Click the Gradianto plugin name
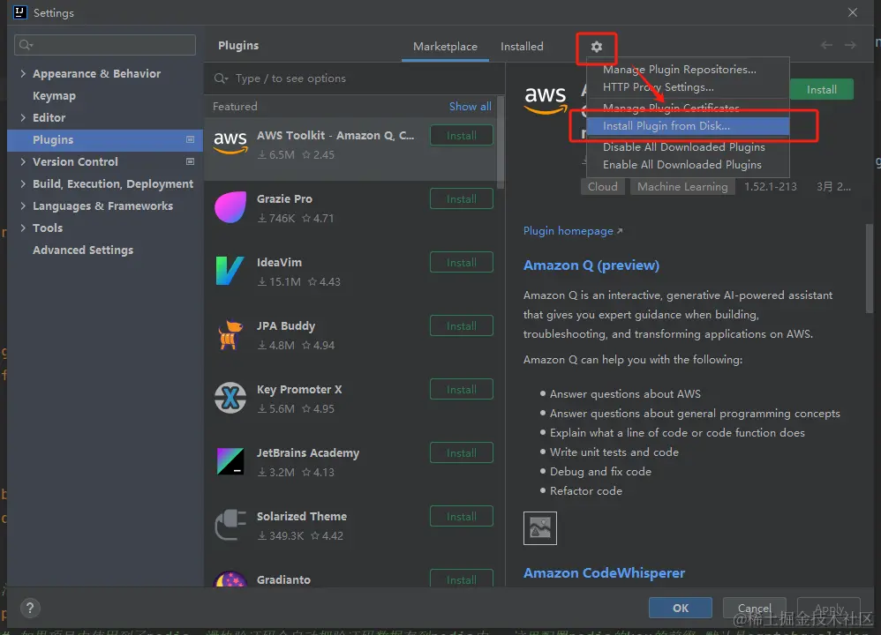881x635 pixels. coord(283,579)
